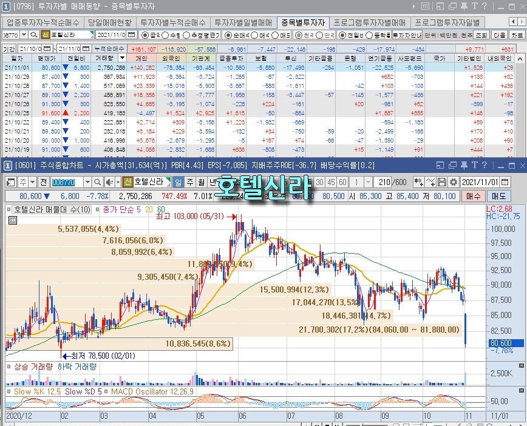Image resolution: width=527 pixels, height=426 pixels.
Task: Expand stock code dropdown in investor window
Action: (24, 35)
